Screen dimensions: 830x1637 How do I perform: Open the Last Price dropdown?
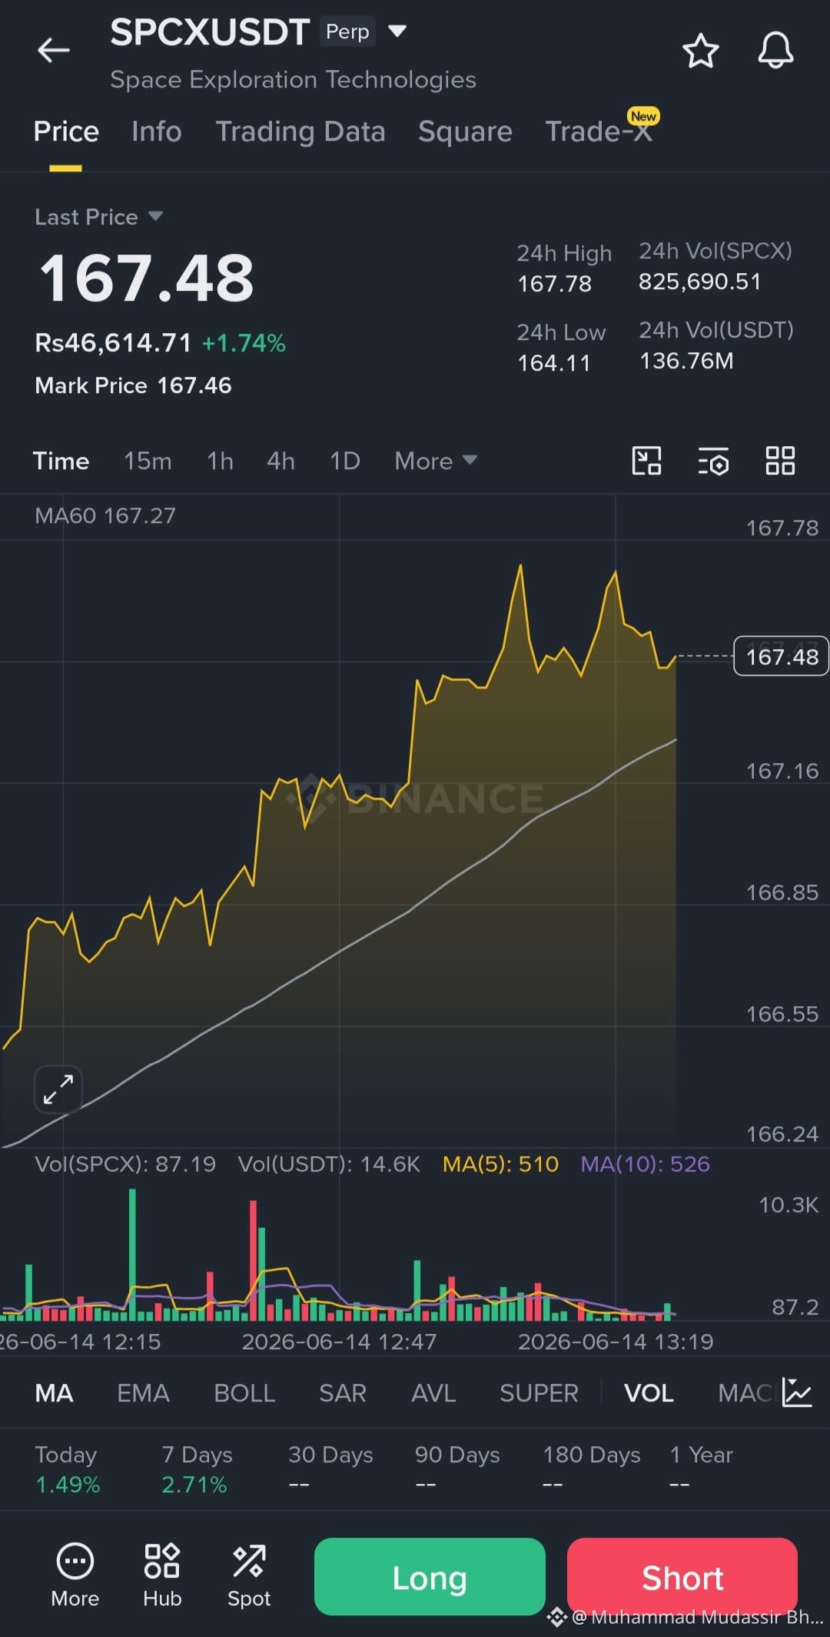[99, 217]
